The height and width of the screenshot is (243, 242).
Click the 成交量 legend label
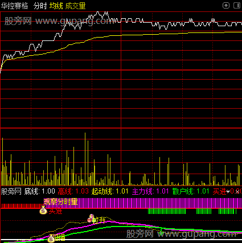[75, 6]
